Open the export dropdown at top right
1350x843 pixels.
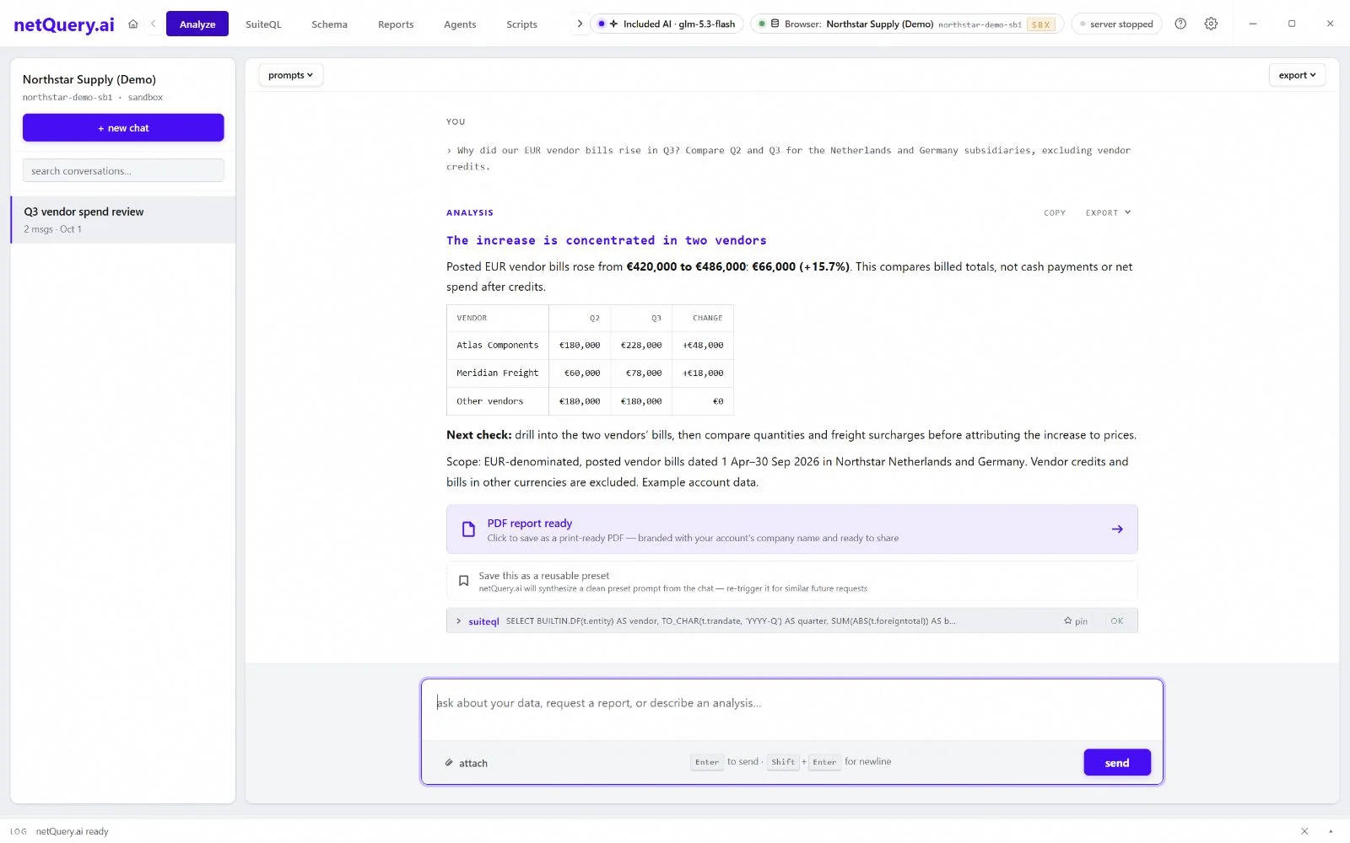tap(1297, 75)
